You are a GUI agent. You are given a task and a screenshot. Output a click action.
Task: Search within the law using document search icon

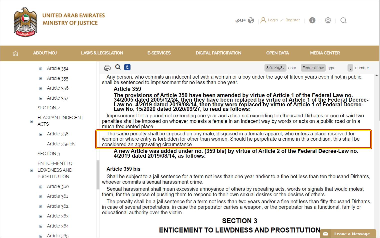click(118, 67)
